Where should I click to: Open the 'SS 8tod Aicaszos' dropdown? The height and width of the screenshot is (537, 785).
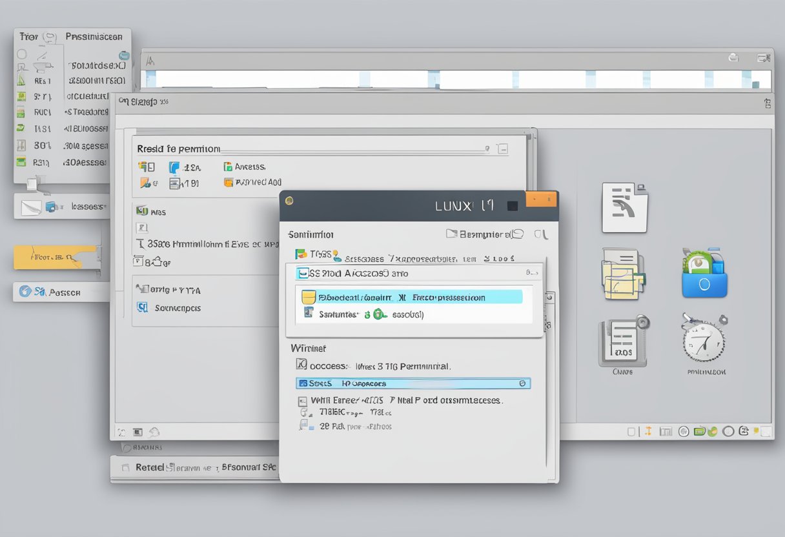click(x=414, y=273)
